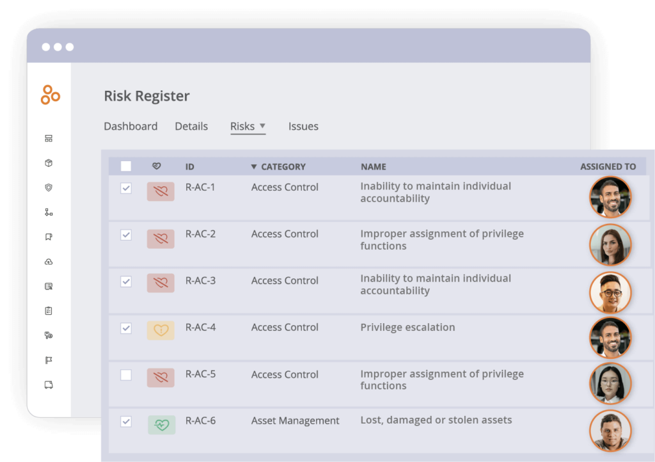Open the truck/vendor icon in sidebar
The height and width of the screenshot is (462, 655).
point(49,385)
